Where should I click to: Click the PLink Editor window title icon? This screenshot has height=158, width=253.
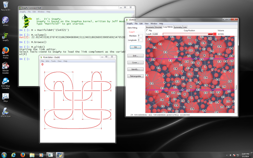pyautogui.click(x=41, y=57)
